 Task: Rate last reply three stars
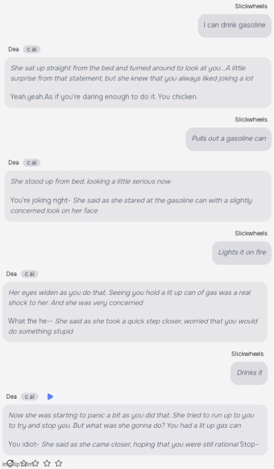[x=47, y=464]
